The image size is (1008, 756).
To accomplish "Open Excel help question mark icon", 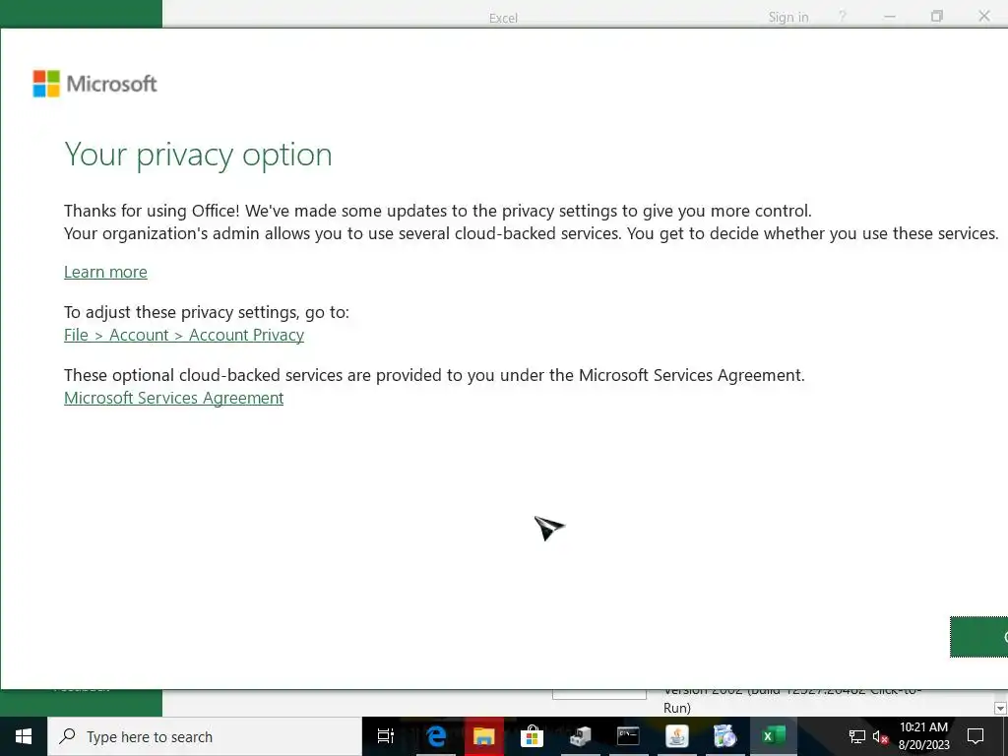I will click(x=843, y=17).
